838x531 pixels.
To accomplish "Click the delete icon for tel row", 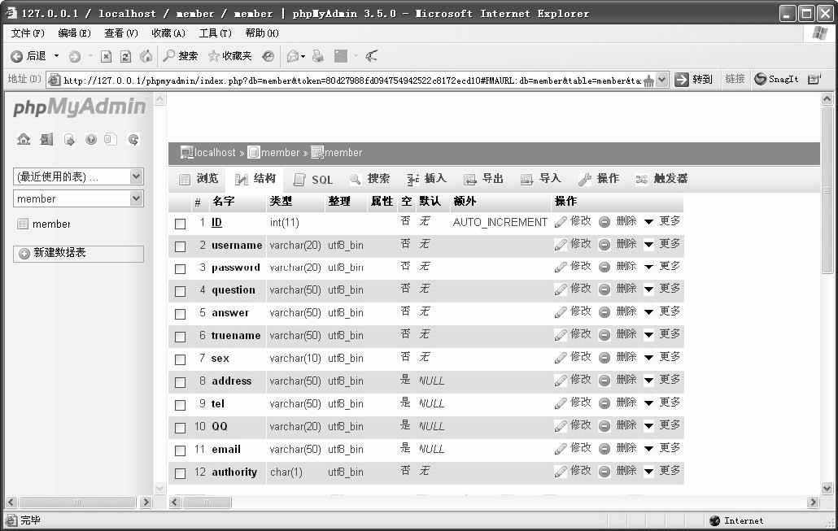I will click(x=604, y=403).
